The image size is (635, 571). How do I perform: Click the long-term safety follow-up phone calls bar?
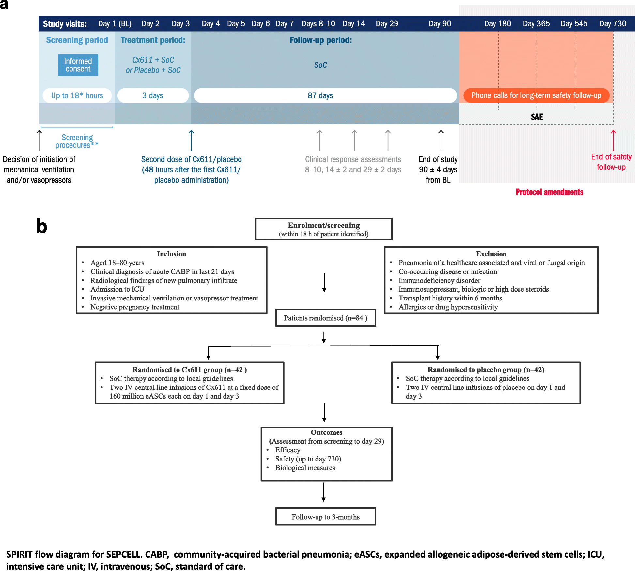(x=536, y=95)
